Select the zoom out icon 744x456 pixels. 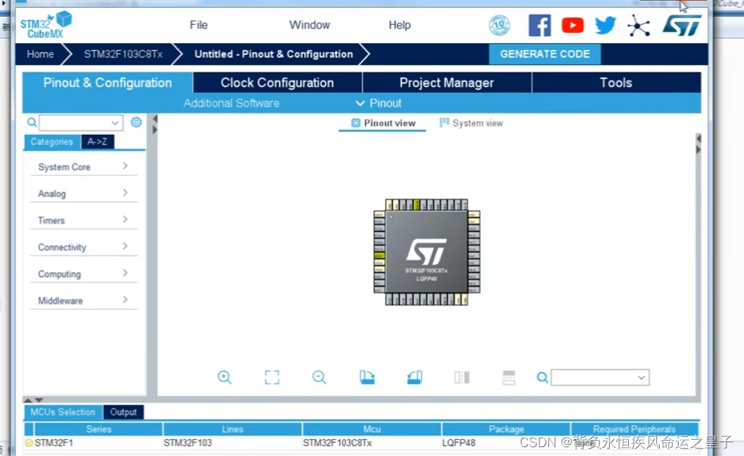coord(320,377)
